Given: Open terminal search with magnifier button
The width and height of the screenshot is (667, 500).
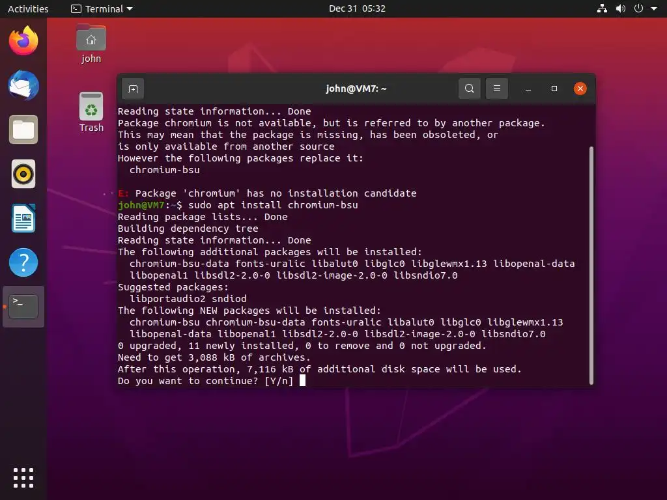Looking at the screenshot, I should (x=469, y=89).
